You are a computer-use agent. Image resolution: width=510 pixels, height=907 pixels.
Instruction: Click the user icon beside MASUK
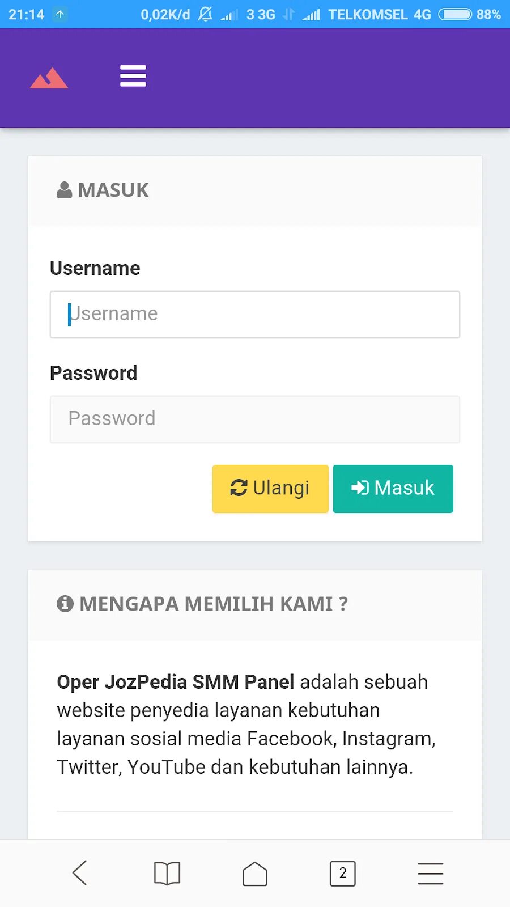64,190
